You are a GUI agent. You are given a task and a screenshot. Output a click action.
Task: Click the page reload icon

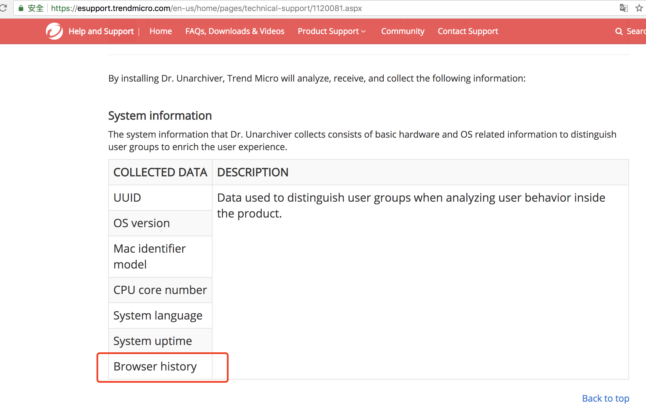click(x=3, y=8)
